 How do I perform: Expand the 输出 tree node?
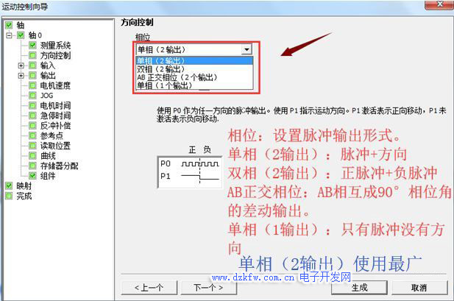pyautogui.click(x=21, y=75)
